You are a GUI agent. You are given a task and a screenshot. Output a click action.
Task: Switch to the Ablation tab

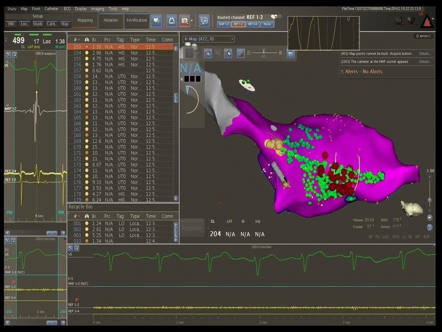coord(111,20)
